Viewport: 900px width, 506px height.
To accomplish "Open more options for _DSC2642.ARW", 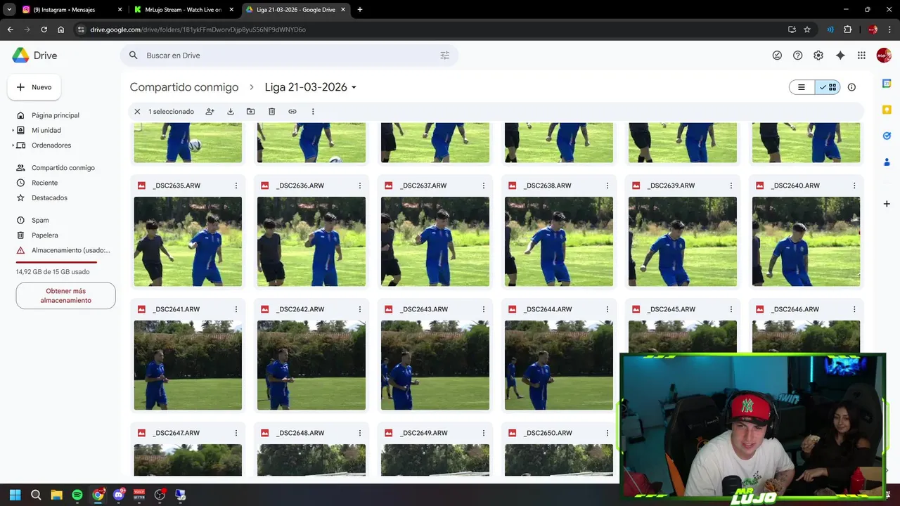I will point(360,309).
